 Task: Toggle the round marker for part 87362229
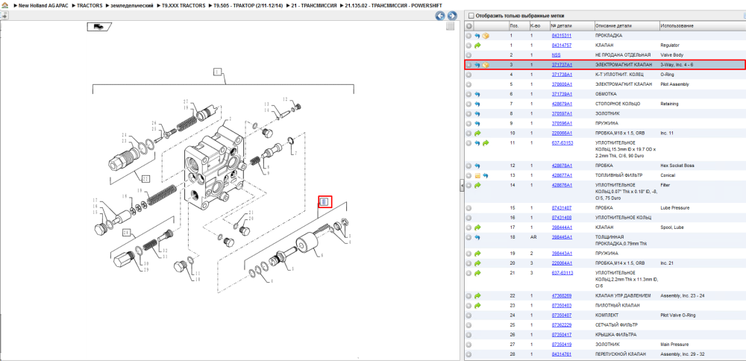click(x=468, y=325)
